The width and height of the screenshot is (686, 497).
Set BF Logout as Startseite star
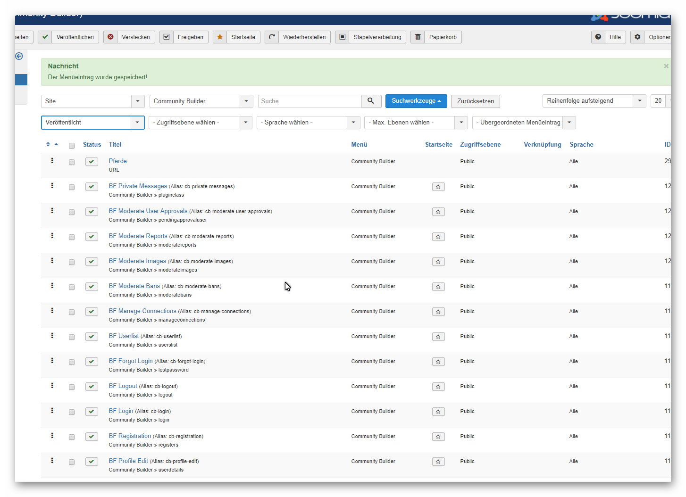(438, 387)
